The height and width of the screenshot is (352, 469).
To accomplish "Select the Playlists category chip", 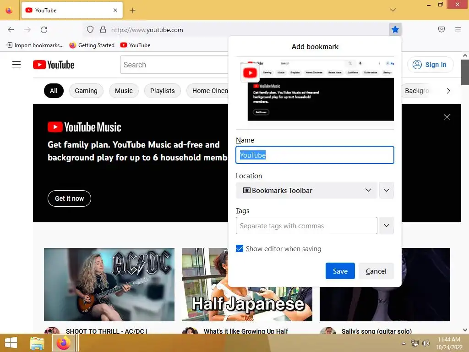I will 163,91.
